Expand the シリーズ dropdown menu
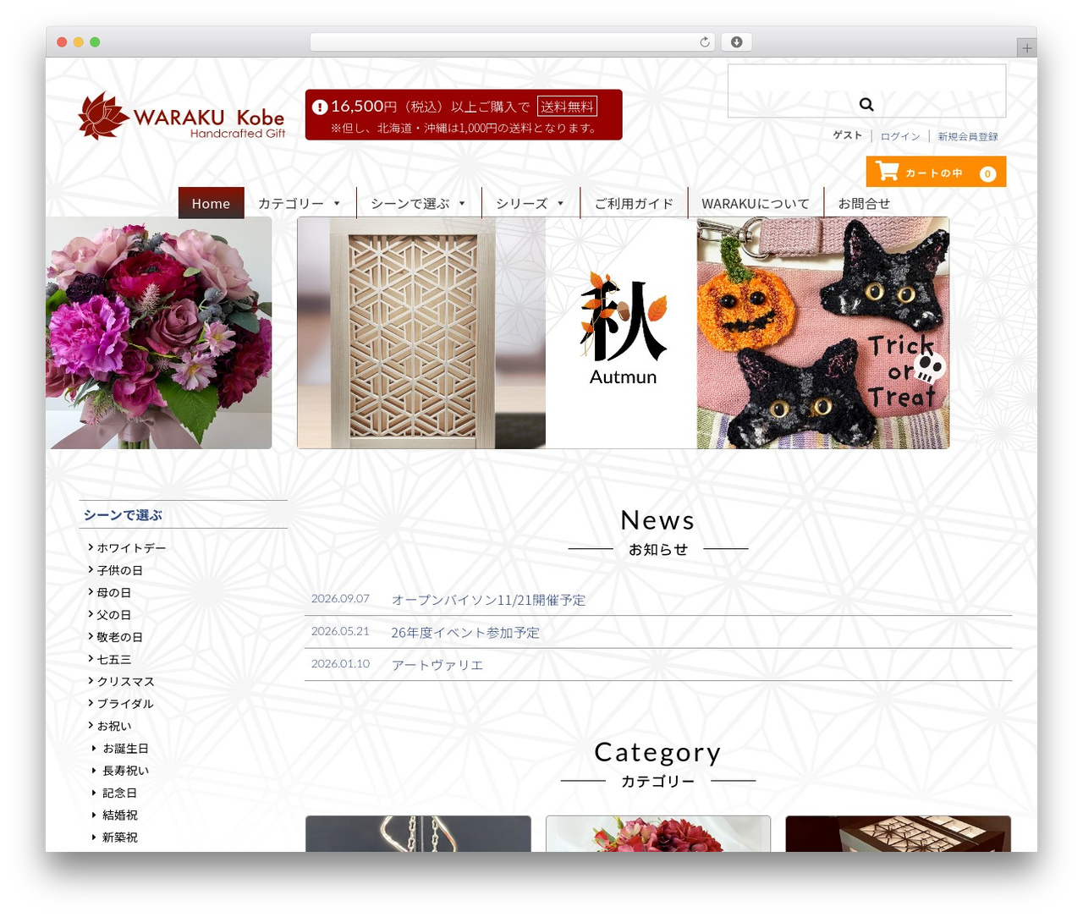 coord(531,204)
